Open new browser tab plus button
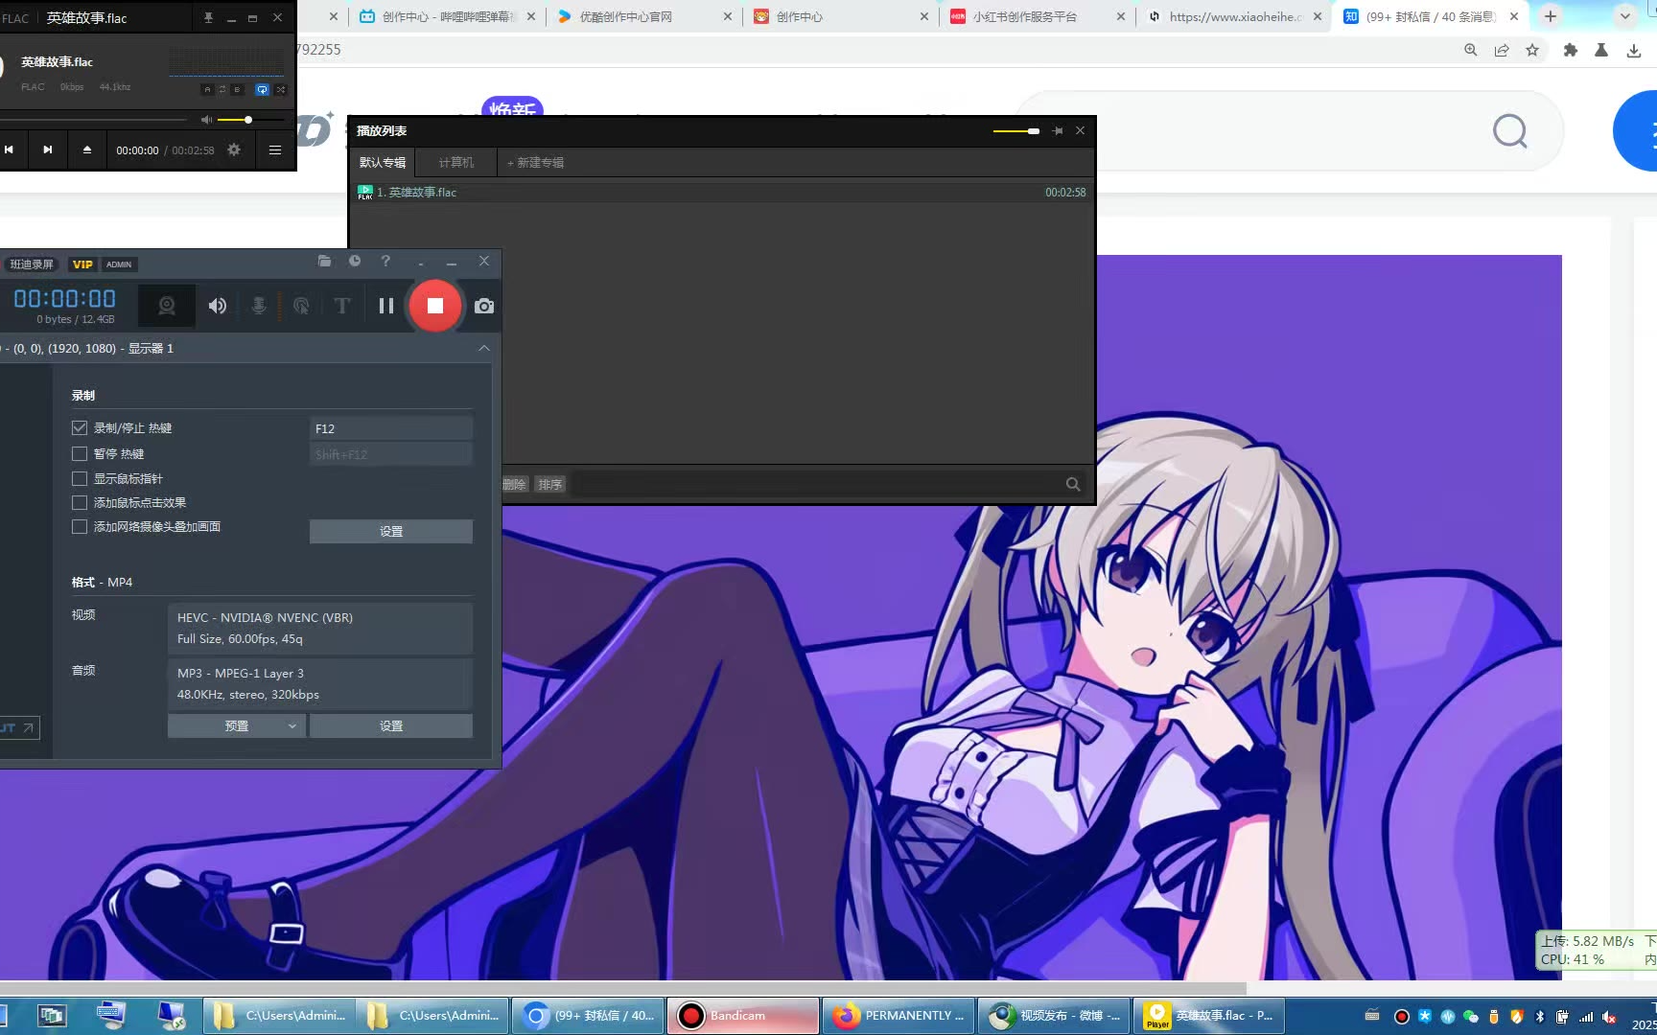Viewport: 1657px width, 1035px height. tap(1551, 16)
